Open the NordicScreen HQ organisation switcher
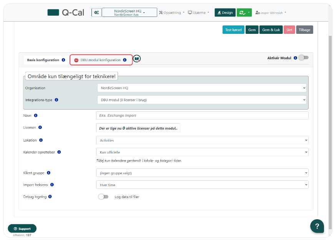Screen dimensions: 334x240 (x=130, y=13)
